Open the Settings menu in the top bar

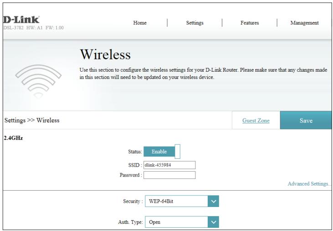[195, 23]
